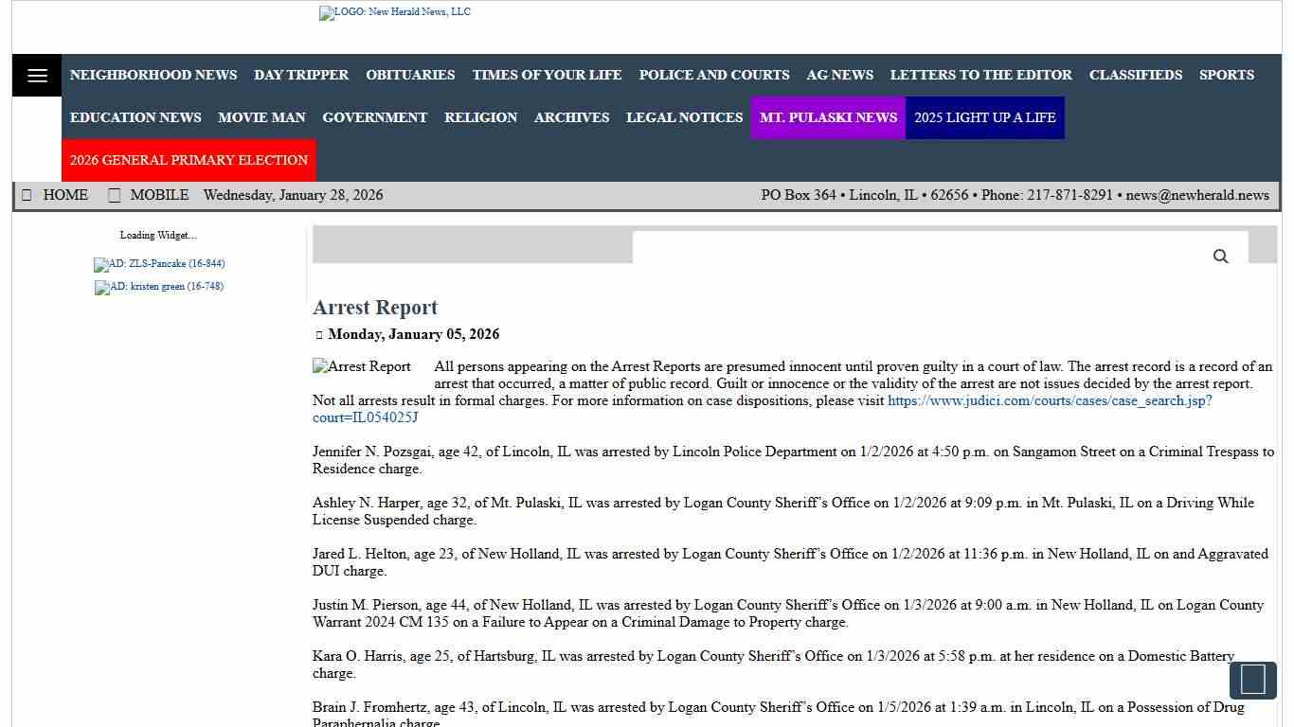1294x727 pixels.
Task: Click the ZLS-Pancake sidebar advertisement
Action: [158, 265]
